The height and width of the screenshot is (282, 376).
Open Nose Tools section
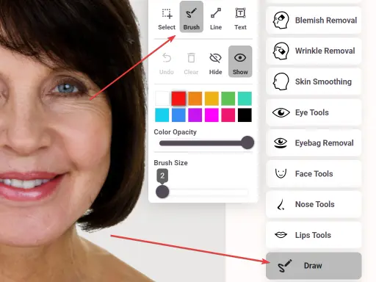tap(314, 204)
